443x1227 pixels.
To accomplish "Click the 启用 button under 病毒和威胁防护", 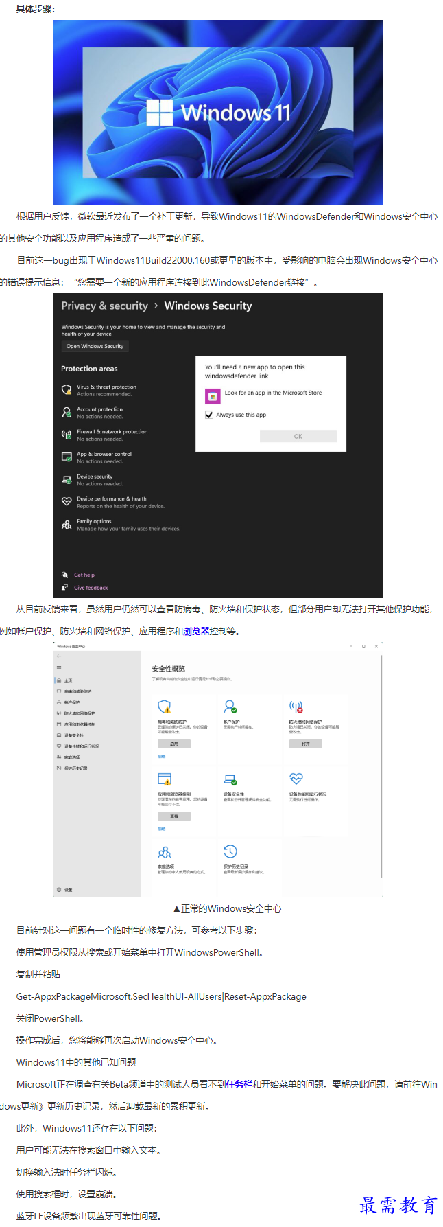I will 174,744.
